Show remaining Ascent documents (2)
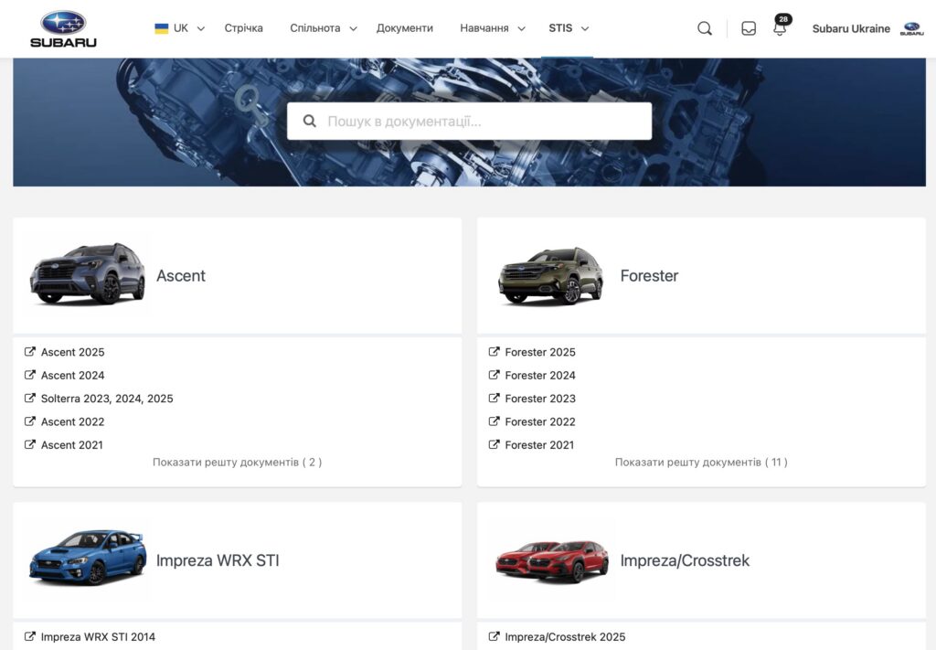936x650 pixels. tap(237, 463)
